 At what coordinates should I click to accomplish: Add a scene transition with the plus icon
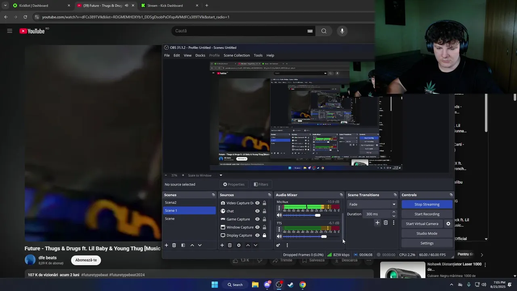[x=377, y=223]
